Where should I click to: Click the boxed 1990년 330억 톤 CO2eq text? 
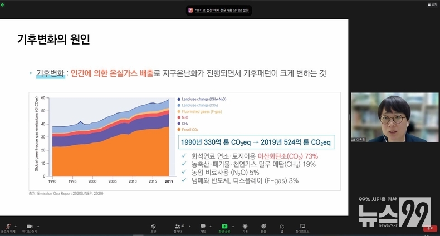coord(256,142)
